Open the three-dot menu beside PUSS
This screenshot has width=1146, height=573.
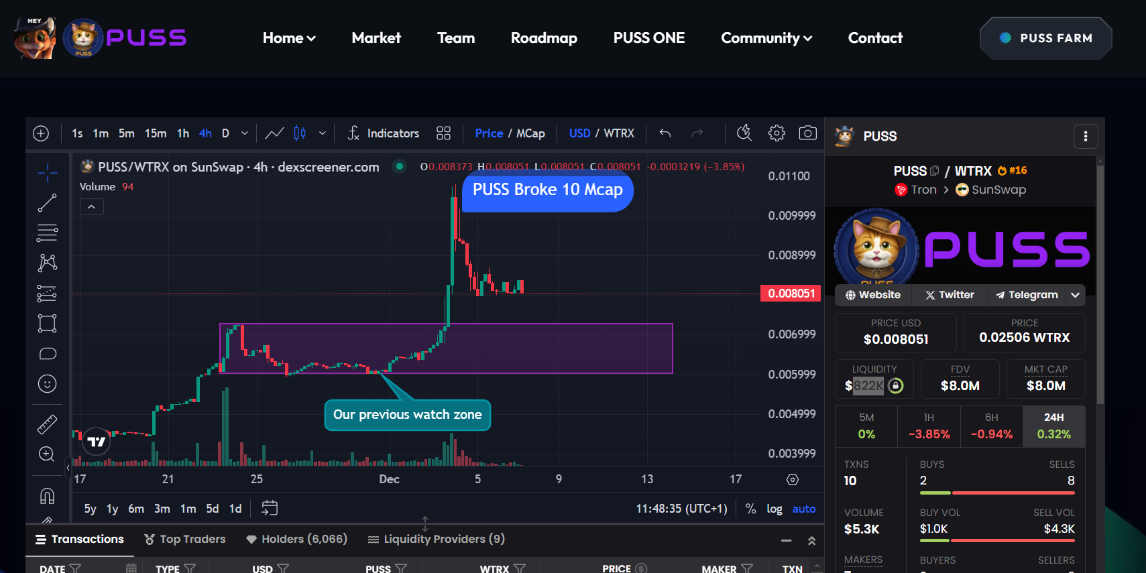[x=1086, y=137]
